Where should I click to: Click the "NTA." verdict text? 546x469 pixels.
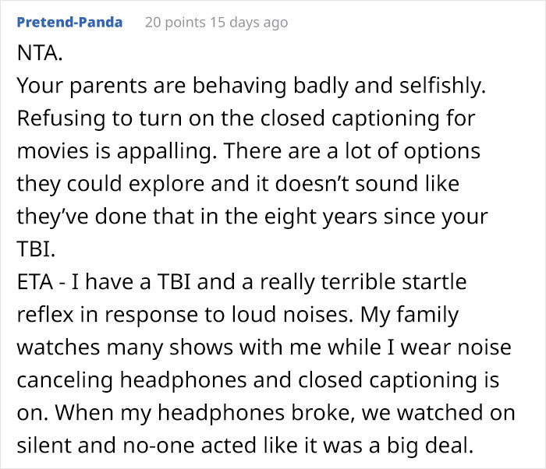pyautogui.click(x=40, y=53)
